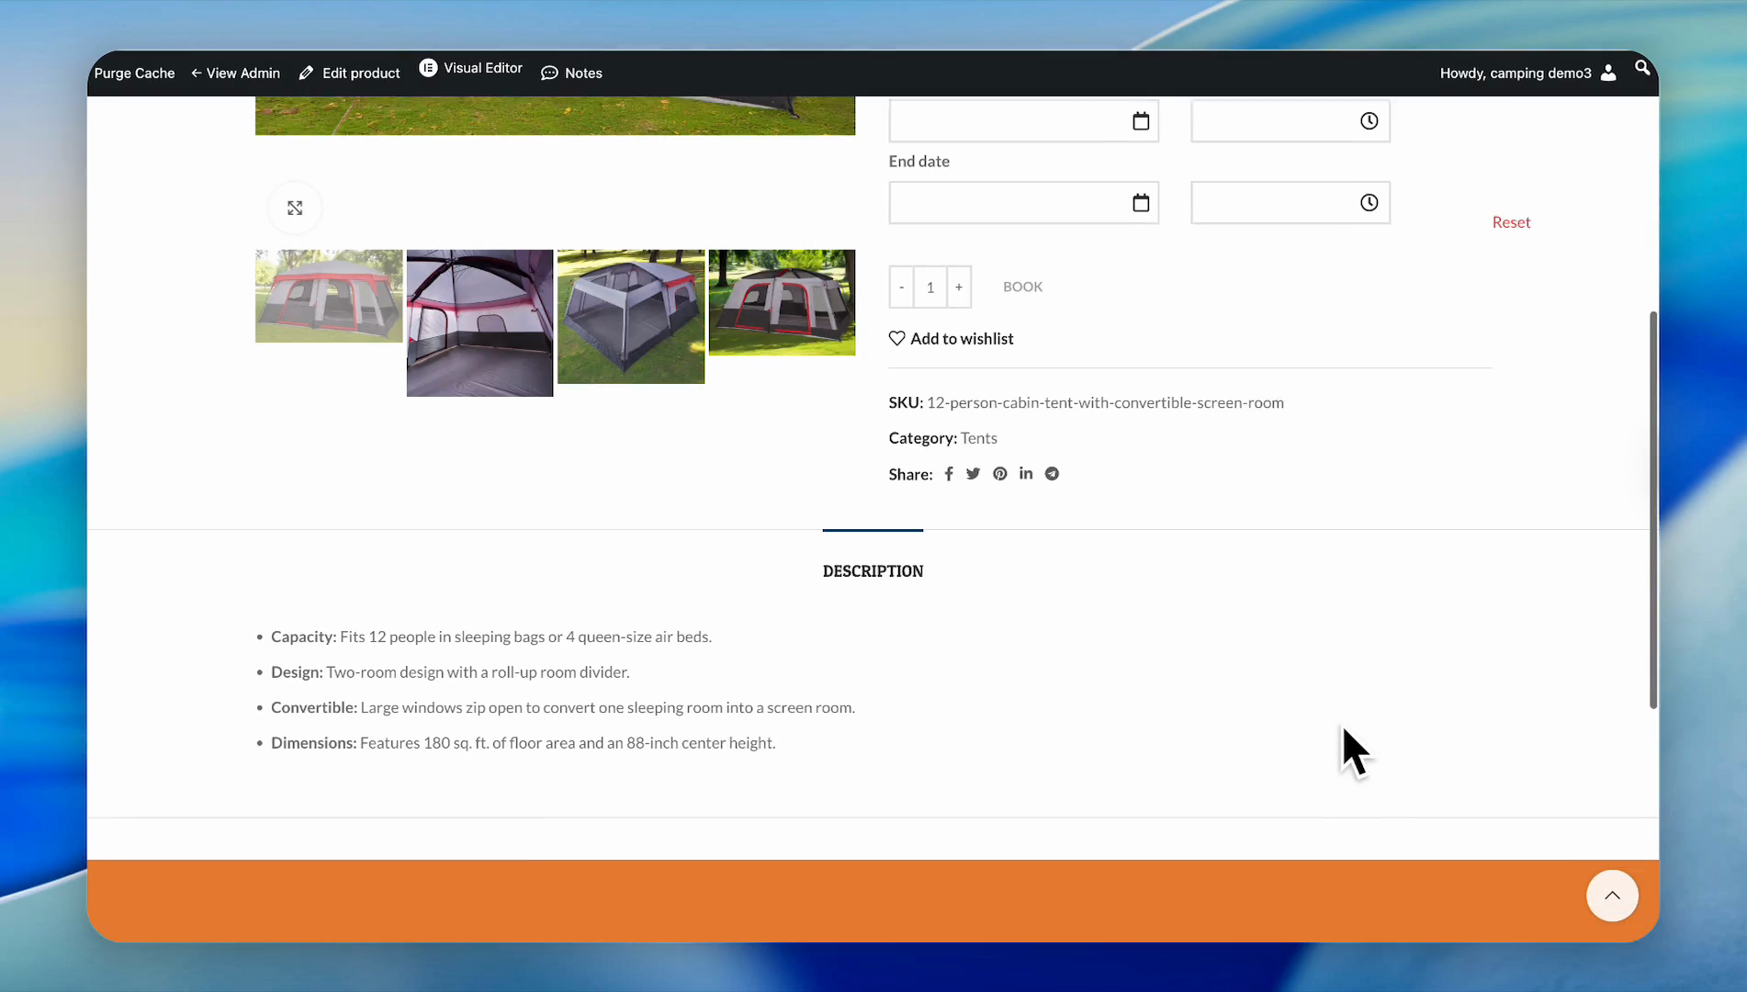The width and height of the screenshot is (1747, 992).
Task: Open End date calendar picker
Action: [x=1141, y=203]
